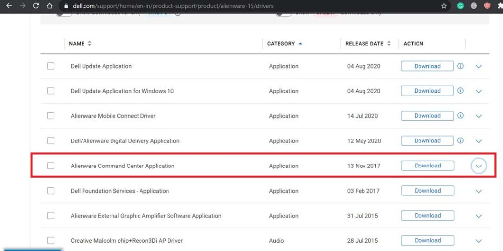Check the Dell Update Application checkbox
Image resolution: width=503 pixels, height=251 pixels.
pos(51,66)
